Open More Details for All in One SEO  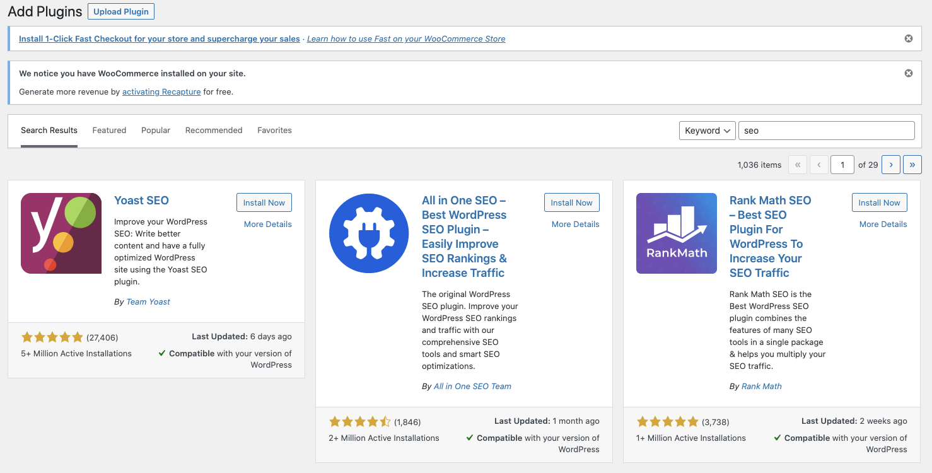click(x=575, y=224)
